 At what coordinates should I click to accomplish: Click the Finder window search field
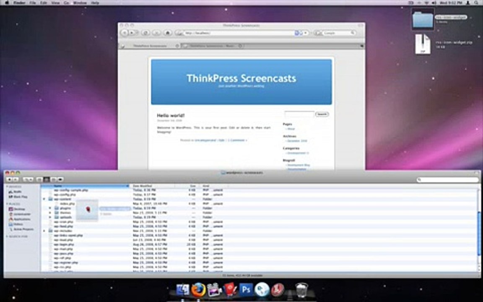click(x=448, y=180)
